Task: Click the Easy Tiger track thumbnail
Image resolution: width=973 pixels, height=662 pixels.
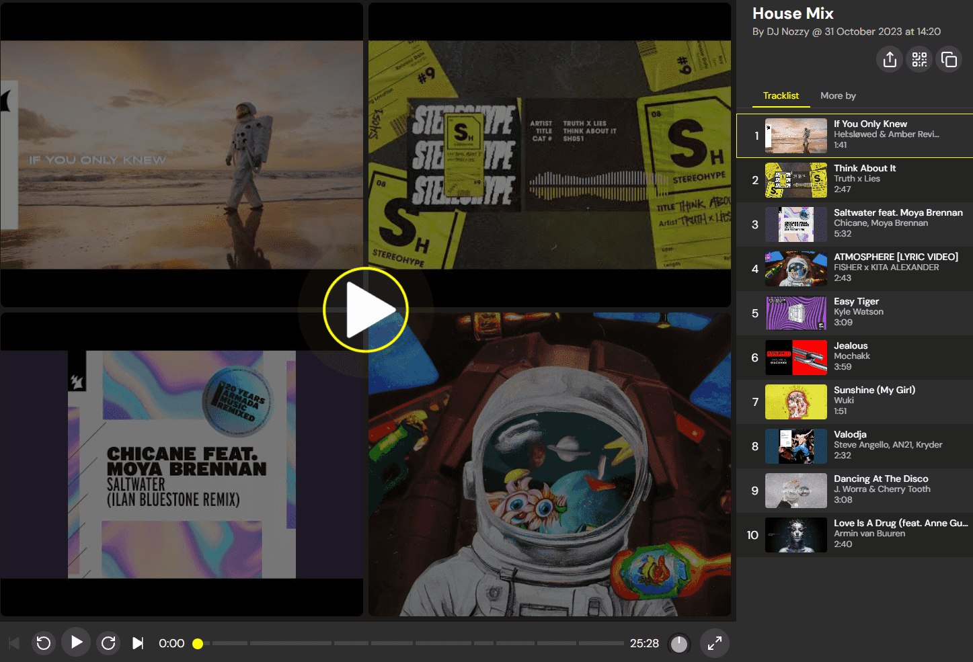Action: pyautogui.click(x=796, y=313)
